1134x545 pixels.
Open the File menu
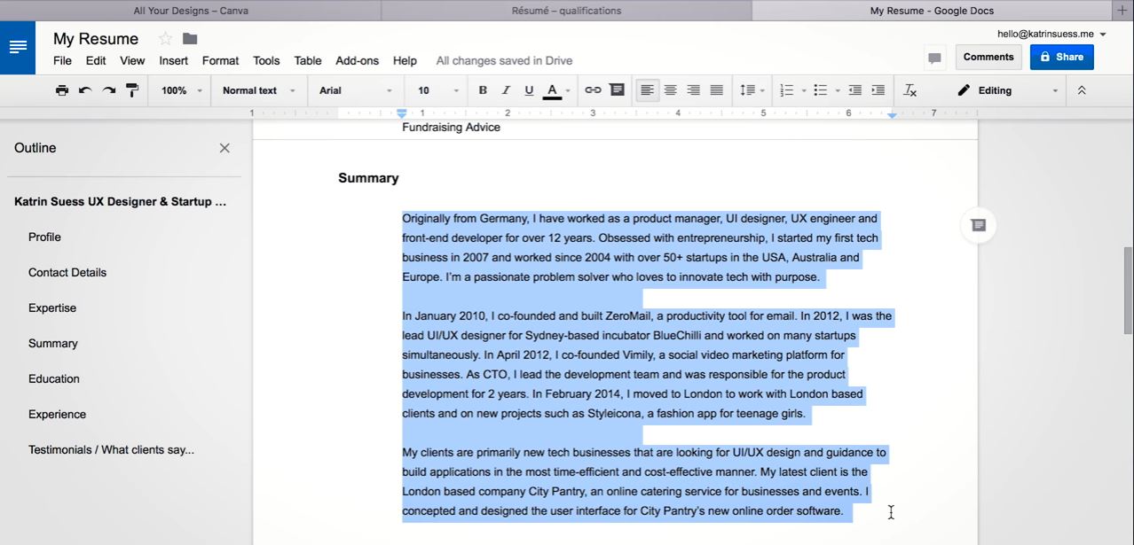pos(62,60)
